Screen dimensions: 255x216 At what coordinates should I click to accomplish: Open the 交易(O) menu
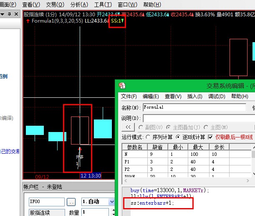click(x=55, y=5)
